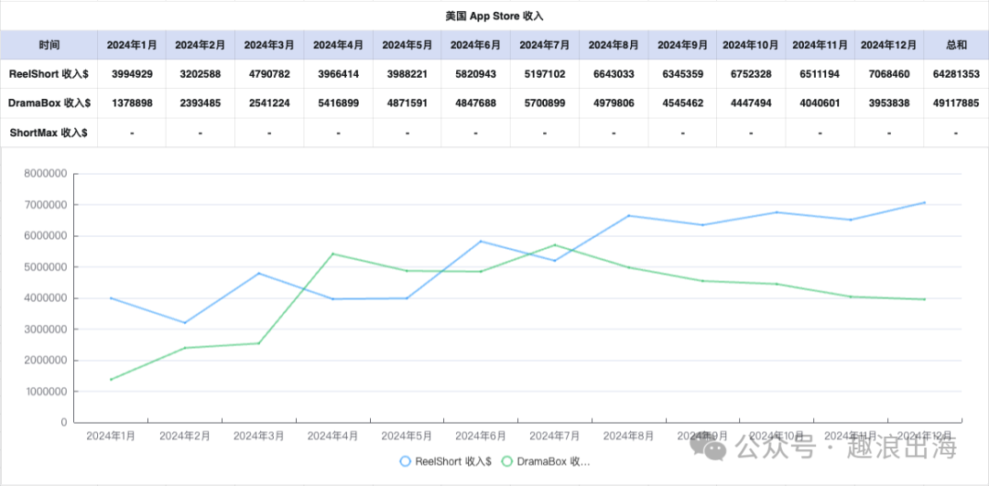This screenshot has height=486, width=989.
Task: Click the 7000000 y-axis label
Action: 46,205
